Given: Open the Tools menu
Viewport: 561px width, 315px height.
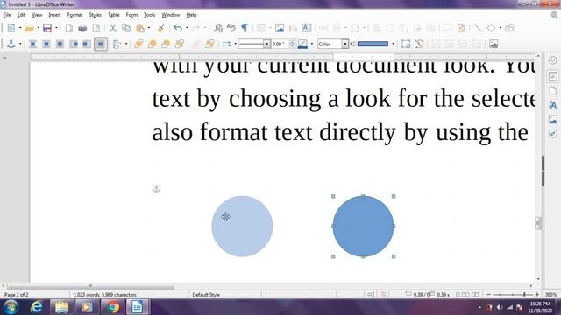Looking at the screenshot, I should point(149,15).
